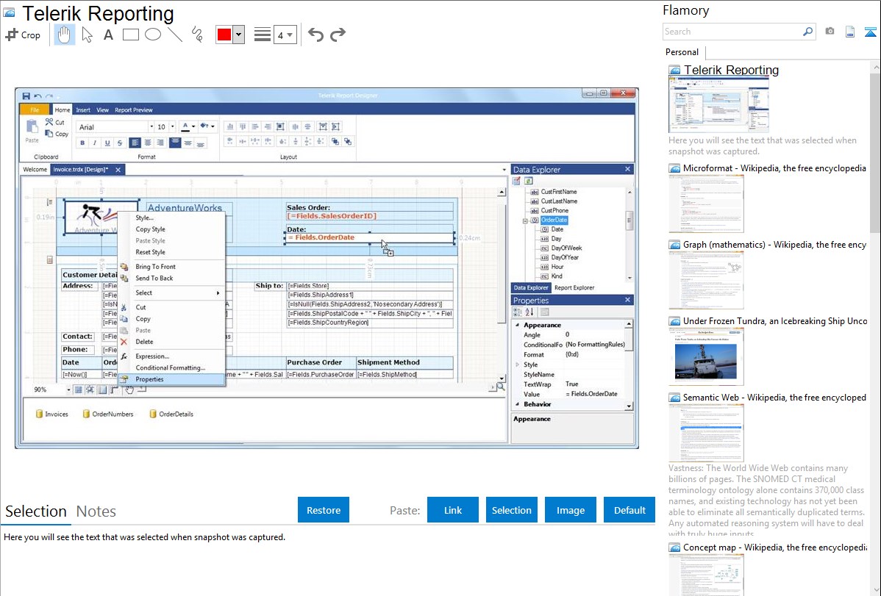Toggle strikethrough in the Format group
881x596 pixels.
[x=119, y=143]
